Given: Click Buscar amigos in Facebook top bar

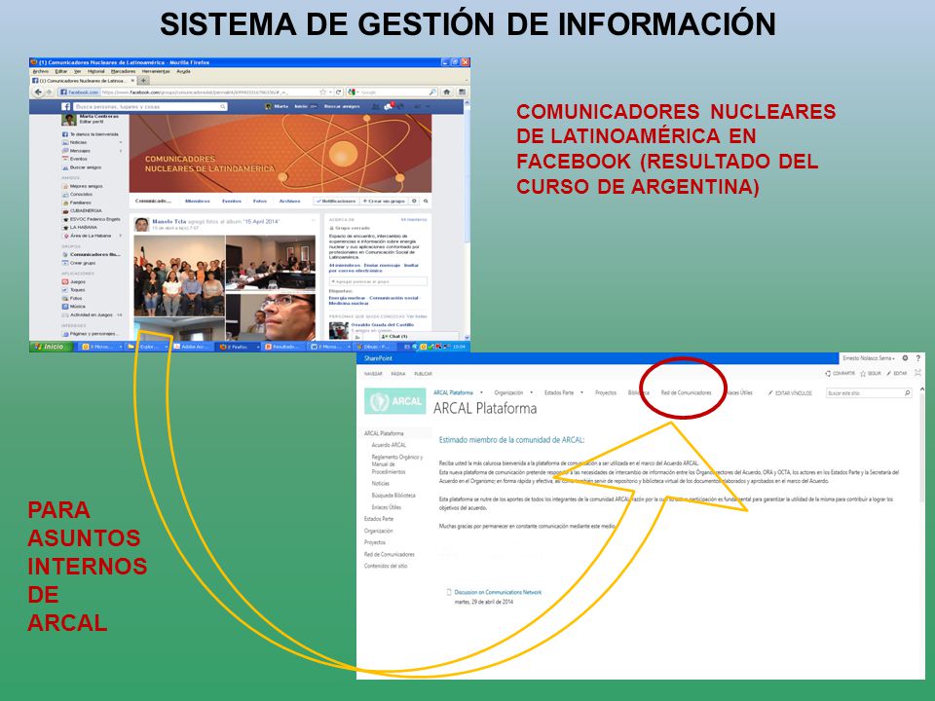Looking at the screenshot, I should (x=342, y=106).
